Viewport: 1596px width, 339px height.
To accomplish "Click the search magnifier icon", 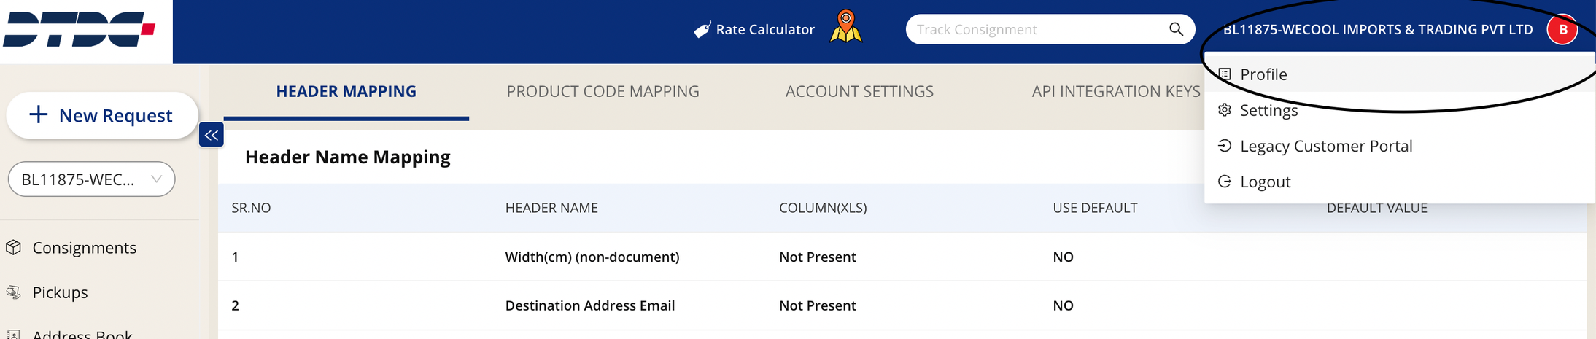I will coord(1175,29).
